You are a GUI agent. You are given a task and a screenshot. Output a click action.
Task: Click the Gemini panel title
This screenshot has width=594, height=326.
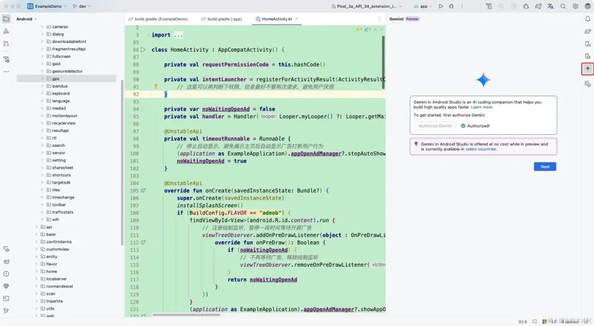(x=396, y=19)
